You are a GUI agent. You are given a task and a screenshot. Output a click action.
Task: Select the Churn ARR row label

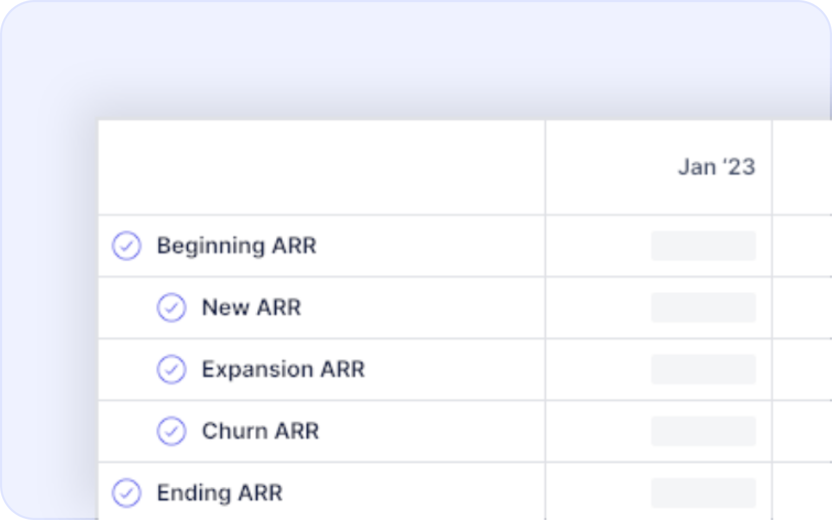point(261,431)
